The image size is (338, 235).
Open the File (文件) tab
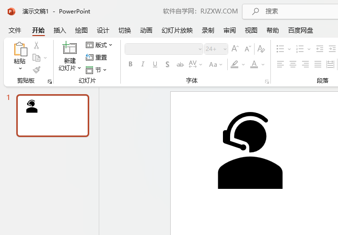click(x=15, y=30)
